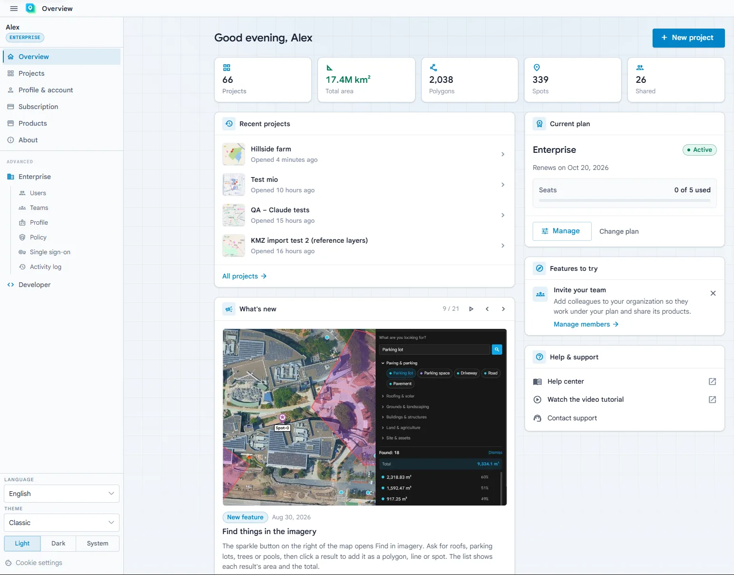The height and width of the screenshot is (575, 734).
Task: Go to Subscription in sidebar
Action: pos(61,107)
